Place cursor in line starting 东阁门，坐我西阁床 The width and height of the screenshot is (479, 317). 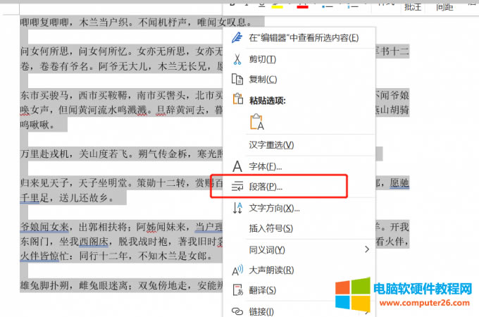(121, 242)
